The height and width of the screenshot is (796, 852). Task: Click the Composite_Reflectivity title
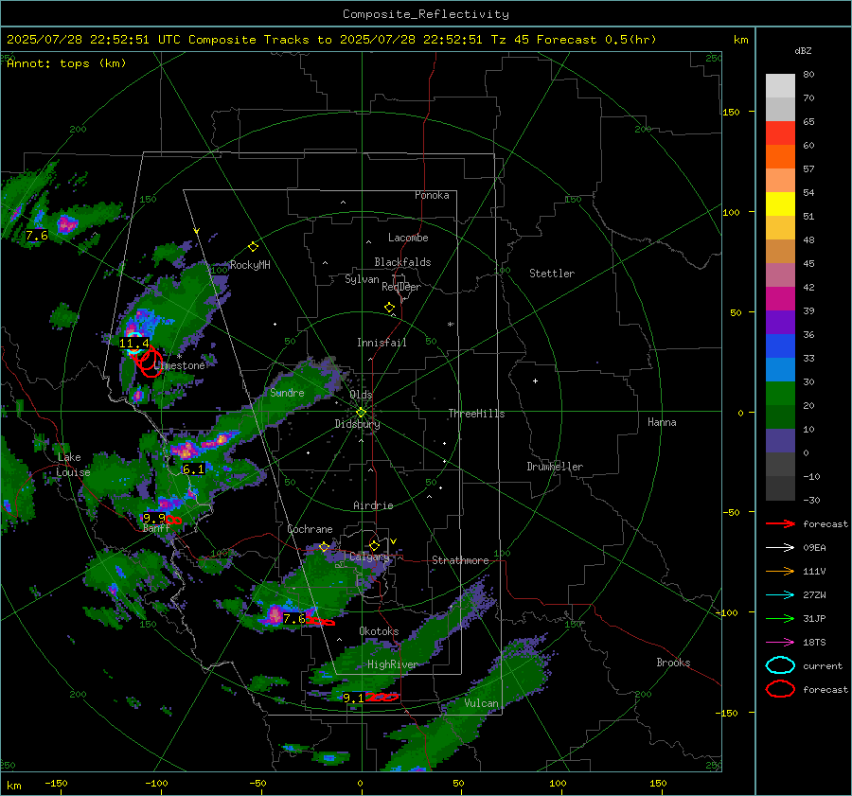425,14
